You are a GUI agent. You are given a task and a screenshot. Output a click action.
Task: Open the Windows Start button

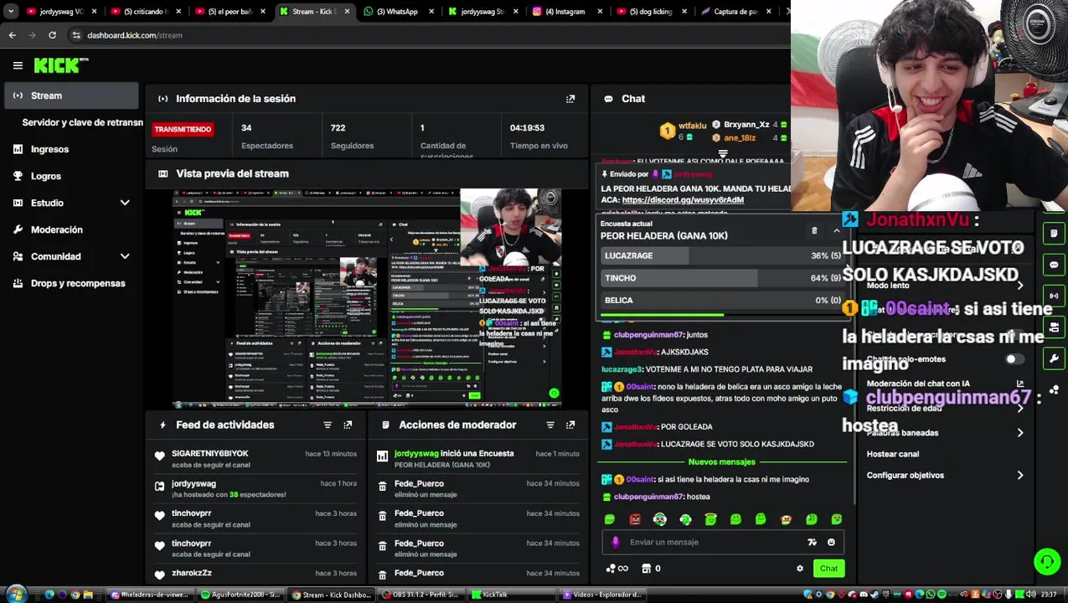click(15, 595)
